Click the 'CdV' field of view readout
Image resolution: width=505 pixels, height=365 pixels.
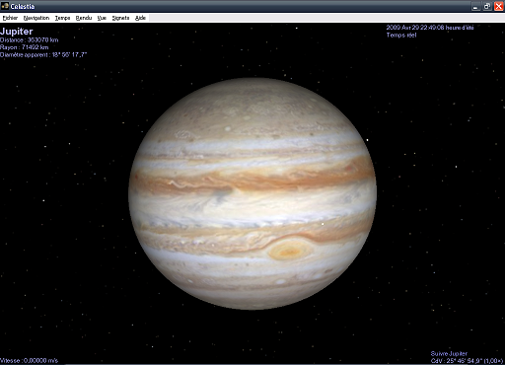pyautogui.click(x=467, y=361)
